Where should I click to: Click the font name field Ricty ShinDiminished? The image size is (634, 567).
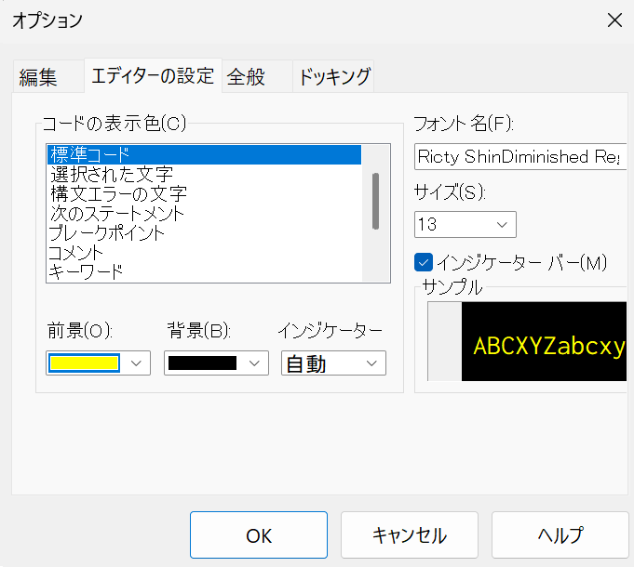(520, 156)
